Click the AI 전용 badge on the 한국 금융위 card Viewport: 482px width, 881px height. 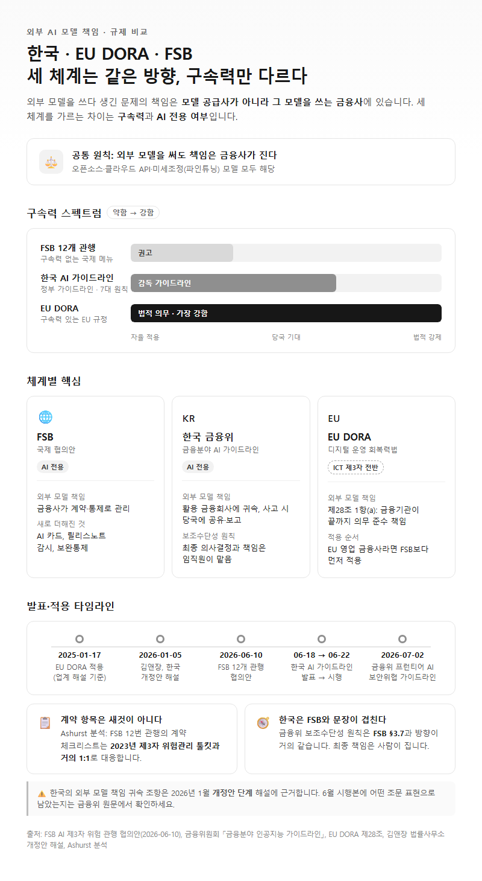point(198,467)
